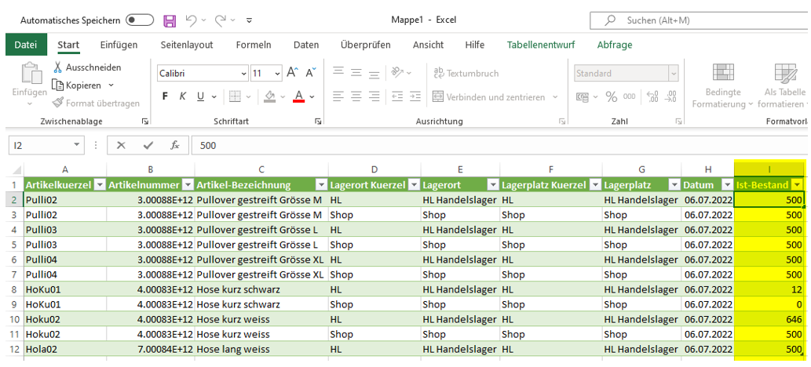The image size is (811, 367).
Task: Switch to the Einfügen ribbon tab
Action: (119, 45)
